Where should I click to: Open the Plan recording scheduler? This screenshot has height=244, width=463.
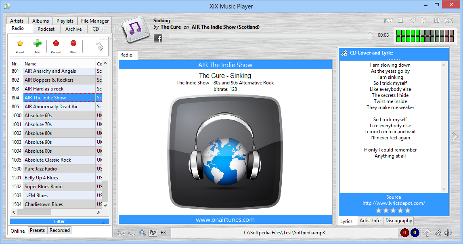pyautogui.click(x=73, y=44)
